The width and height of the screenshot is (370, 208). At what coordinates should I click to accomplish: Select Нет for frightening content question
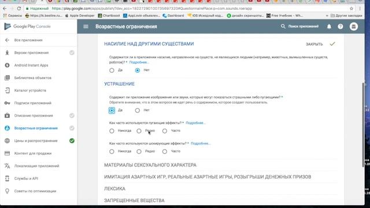pyautogui.click(x=138, y=110)
